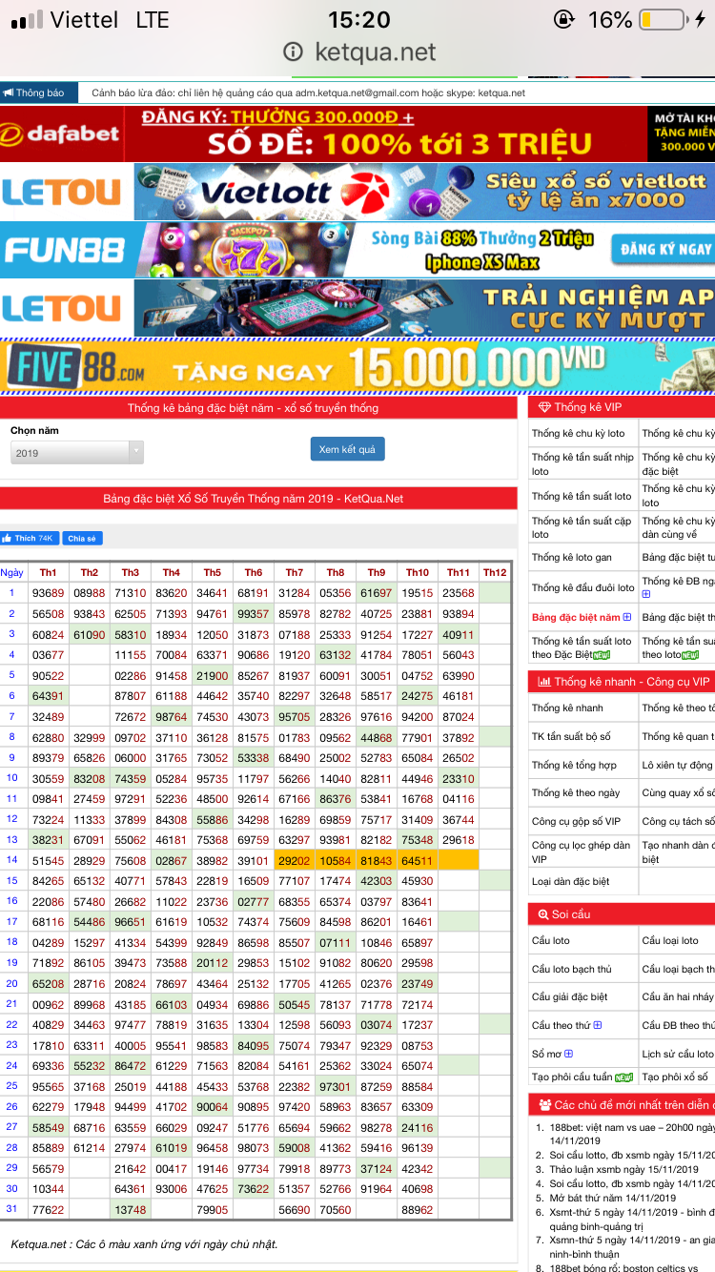Open Thống kê tần suất cặp loto link
The height and width of the screenshot is (1272, 715).
coord(582,527)
